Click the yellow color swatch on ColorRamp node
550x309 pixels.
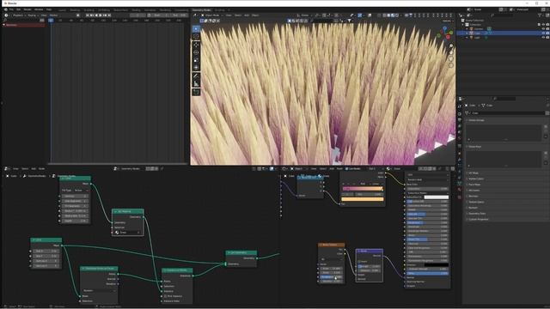363,199
